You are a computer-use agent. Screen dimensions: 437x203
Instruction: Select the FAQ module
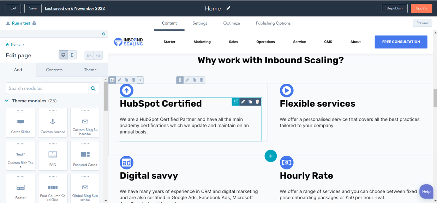[53, 156]
